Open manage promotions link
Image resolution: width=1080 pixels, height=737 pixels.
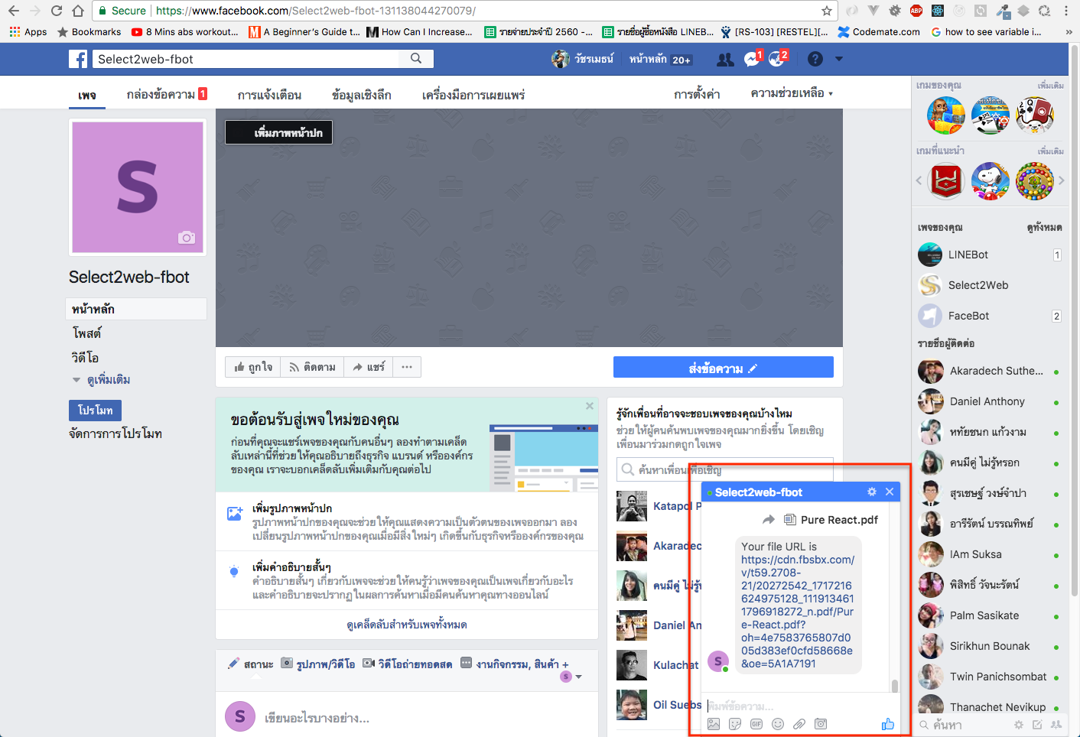coord(115,433)
